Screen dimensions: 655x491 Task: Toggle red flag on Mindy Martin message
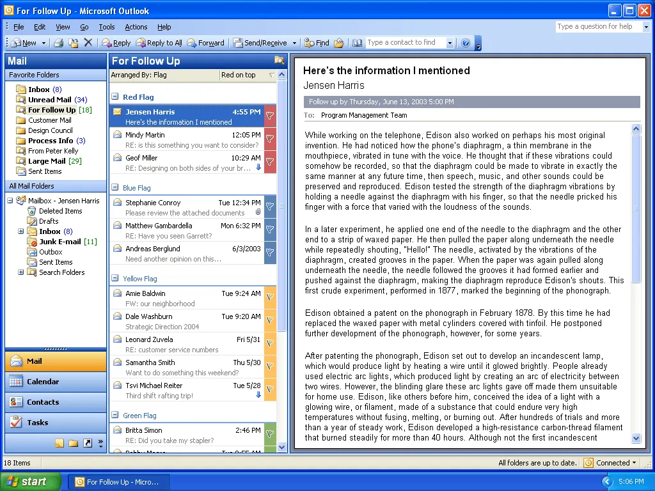click(270, 139)
